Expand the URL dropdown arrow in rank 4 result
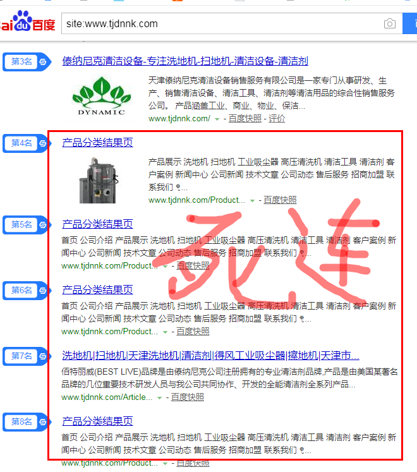This screenshot has width=417, height=472. tap(252, 201)
